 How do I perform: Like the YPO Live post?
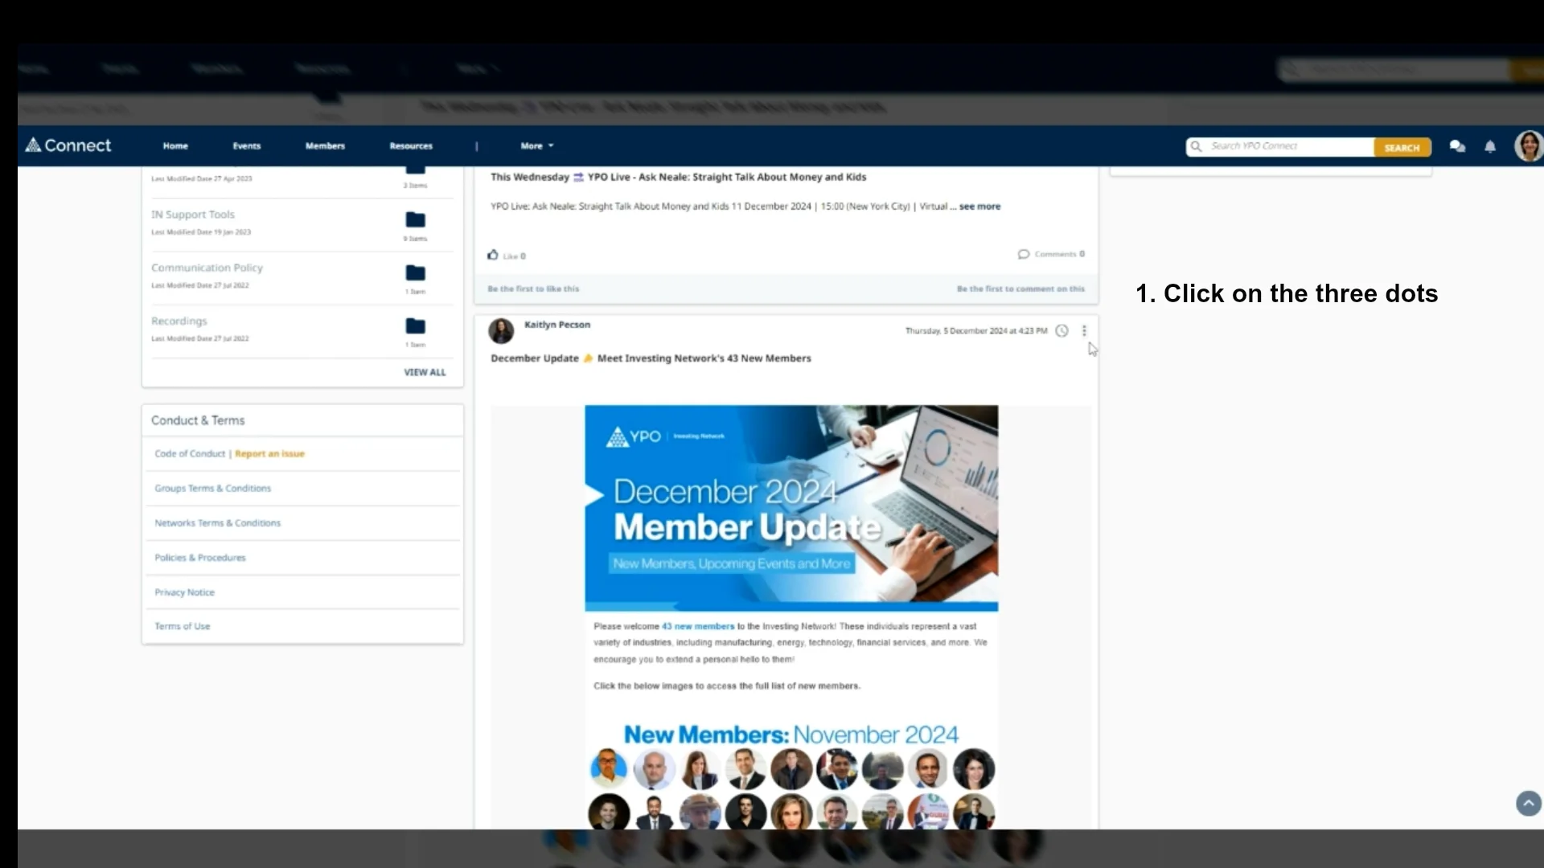pyautogui.click(x=506, y=256)
